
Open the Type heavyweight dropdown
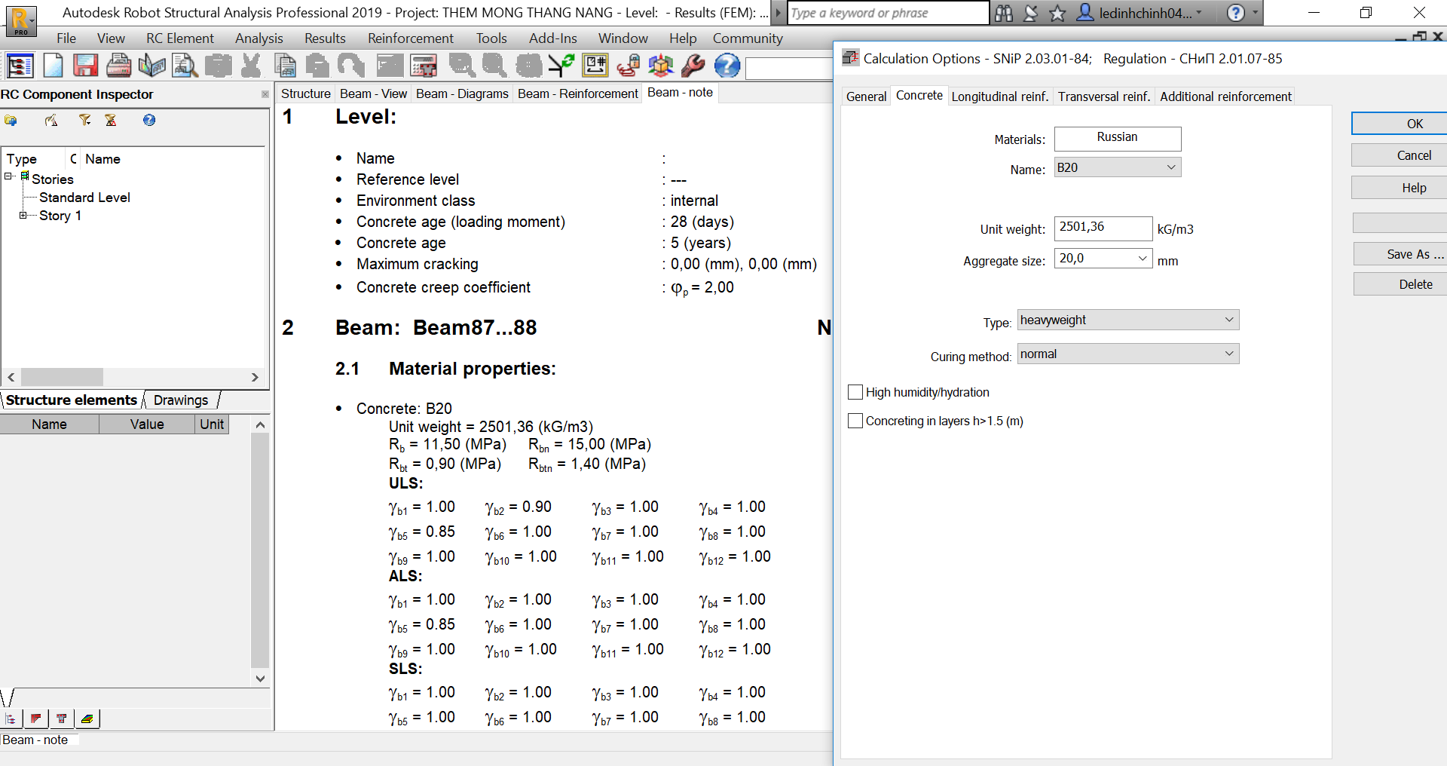1127,320
